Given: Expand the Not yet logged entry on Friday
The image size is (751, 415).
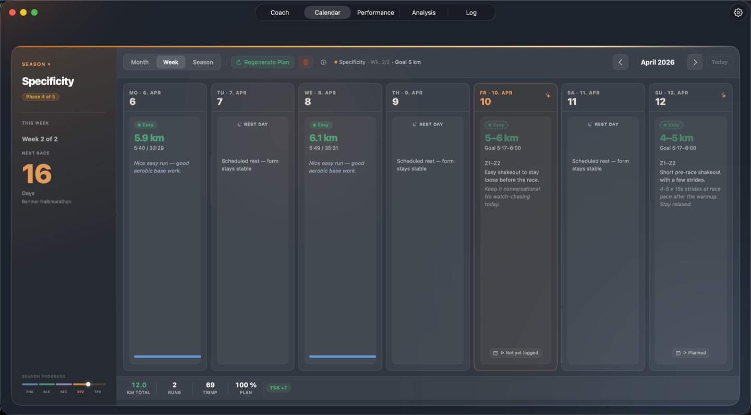Looking at the screenshot, I should click(515, 353).
